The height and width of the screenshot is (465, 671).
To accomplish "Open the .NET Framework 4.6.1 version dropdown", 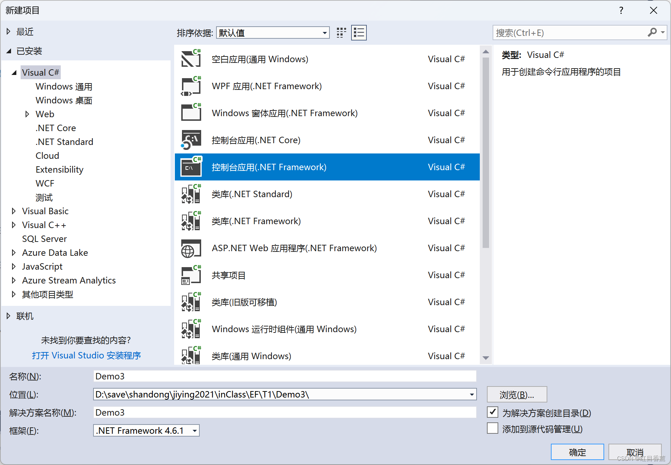I will [x=194, y=430].
